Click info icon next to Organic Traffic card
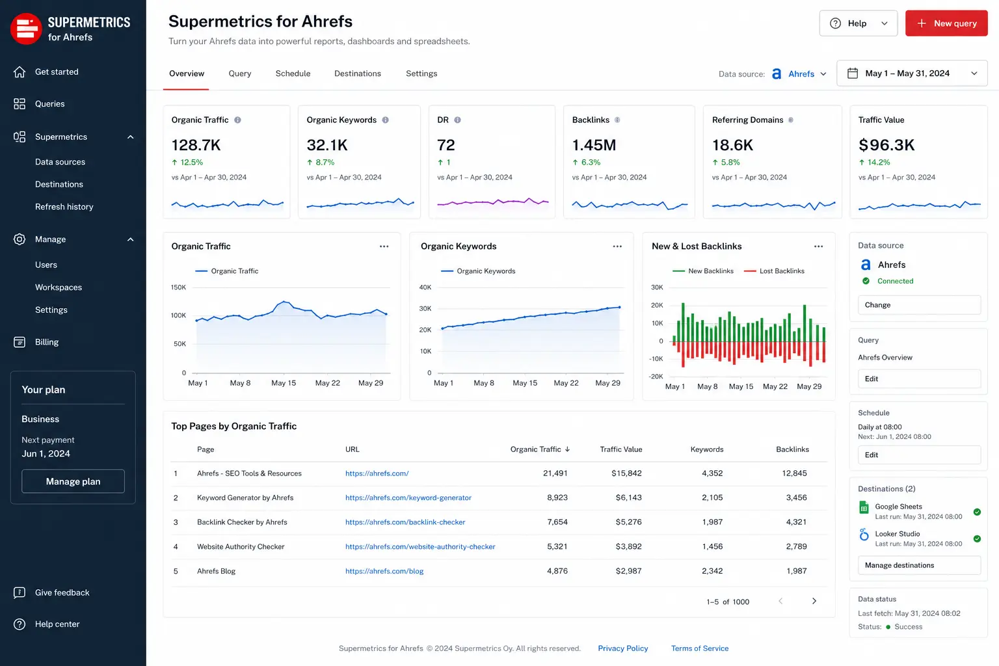 [237, 120]
